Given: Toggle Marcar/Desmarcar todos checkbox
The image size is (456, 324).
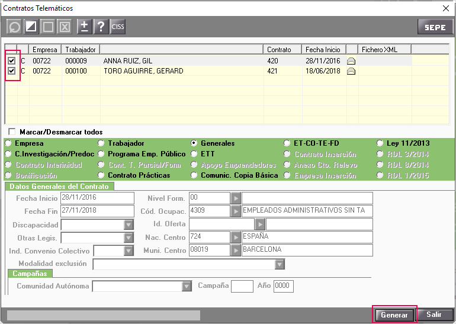Looking at the screenshot, I should click(12, 131).
